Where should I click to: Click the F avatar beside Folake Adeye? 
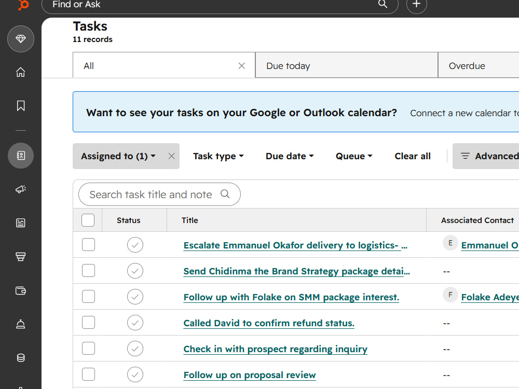click(450, 295)
